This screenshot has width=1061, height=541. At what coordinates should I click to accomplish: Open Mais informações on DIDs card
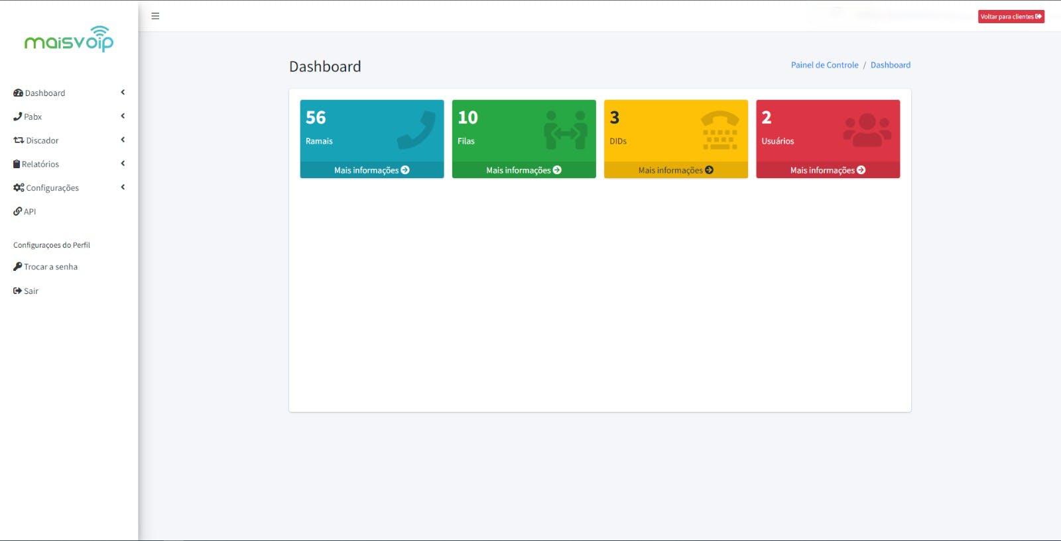(x=676, y=170)
